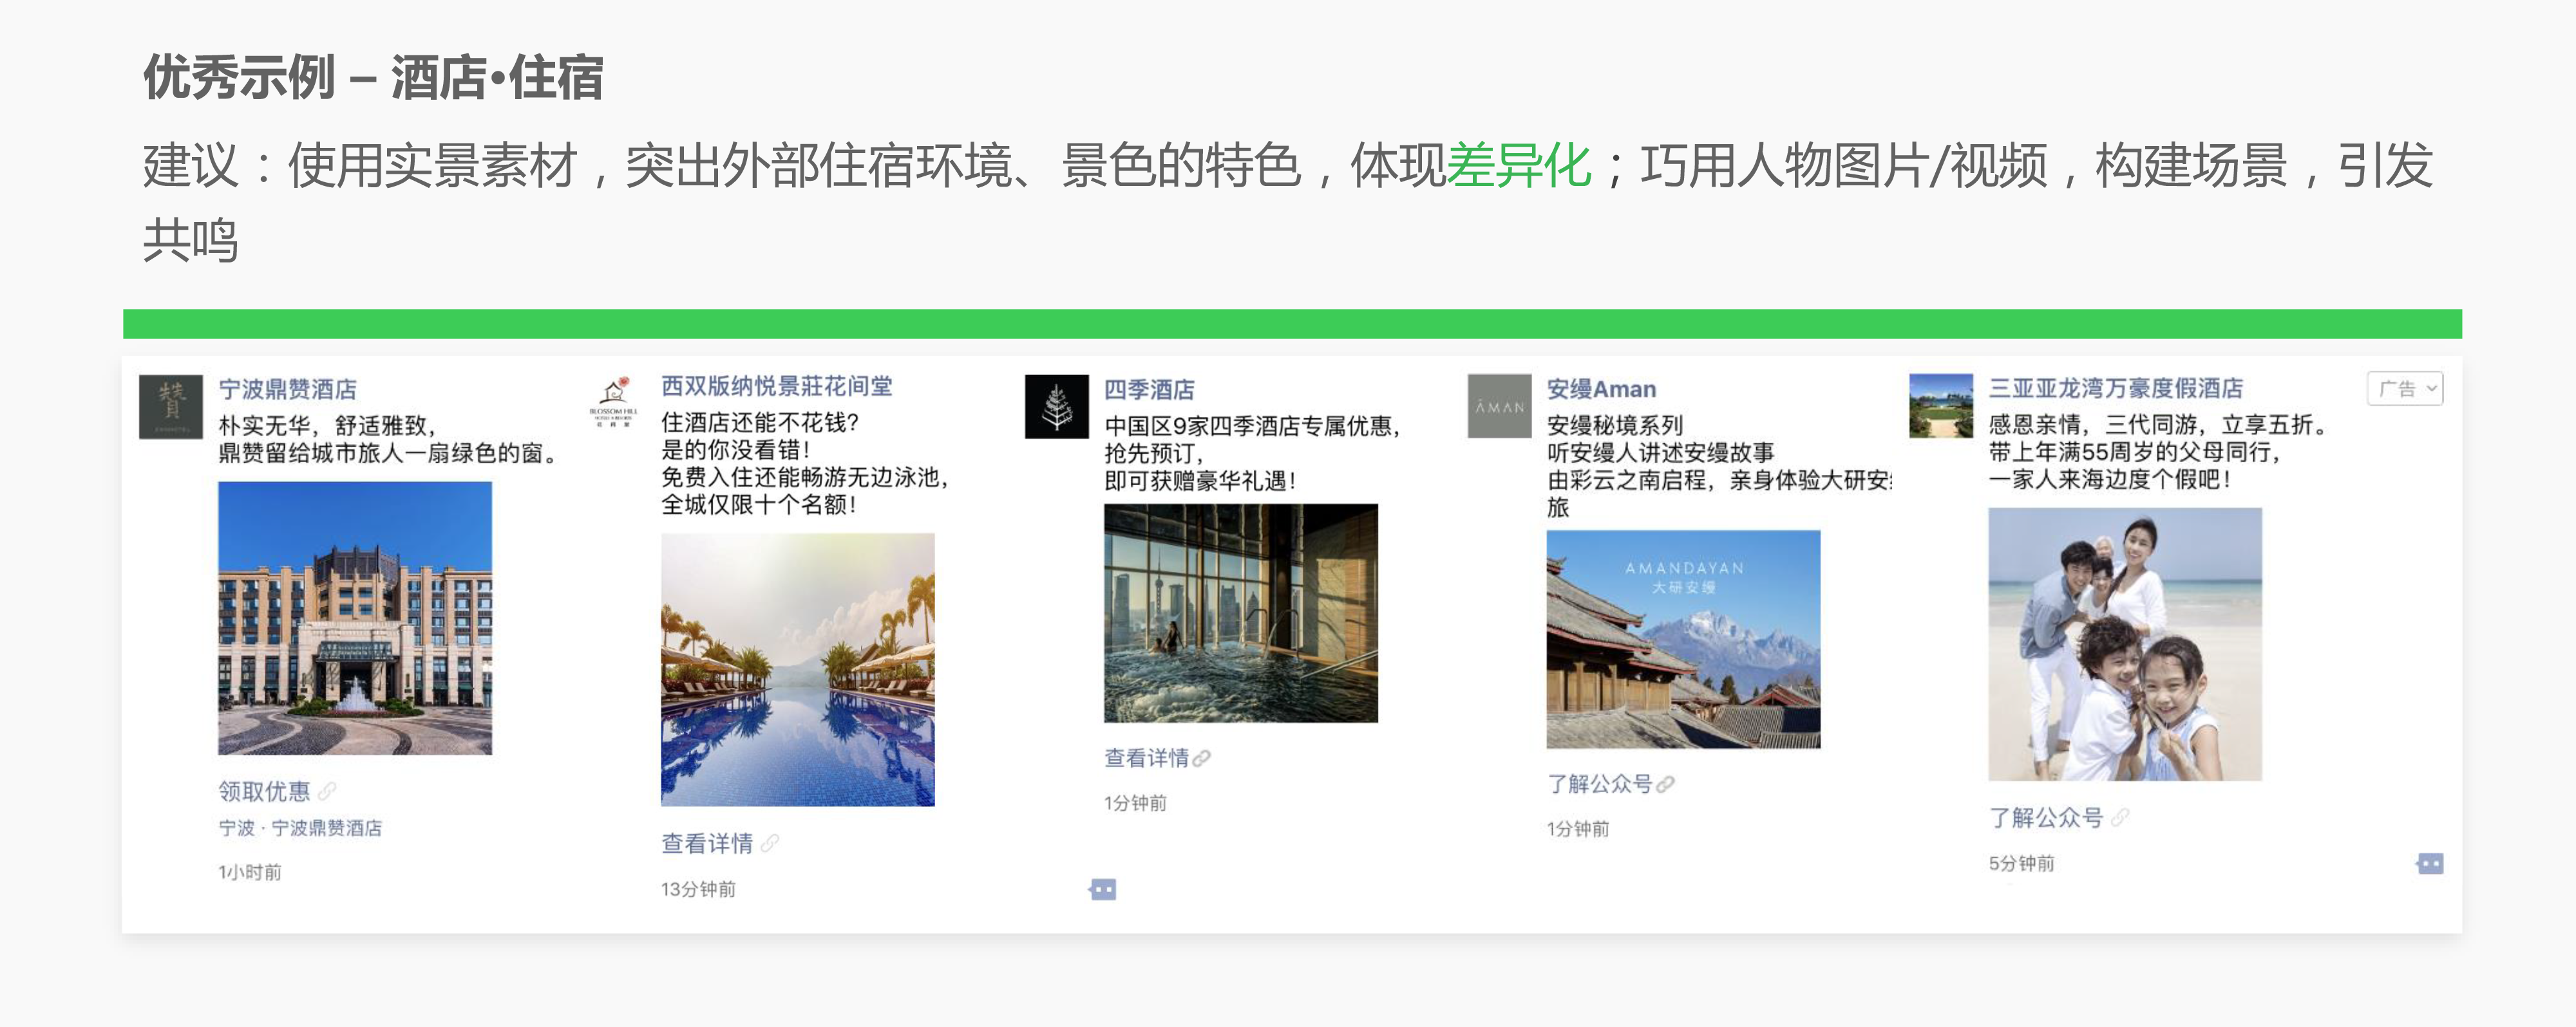Open the infinity pool with palms photo
The image size is (2576, 1027).
point(798,669)
